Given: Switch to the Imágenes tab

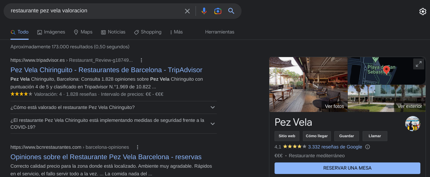Looking at the screenshot, I should click(51, 32).
